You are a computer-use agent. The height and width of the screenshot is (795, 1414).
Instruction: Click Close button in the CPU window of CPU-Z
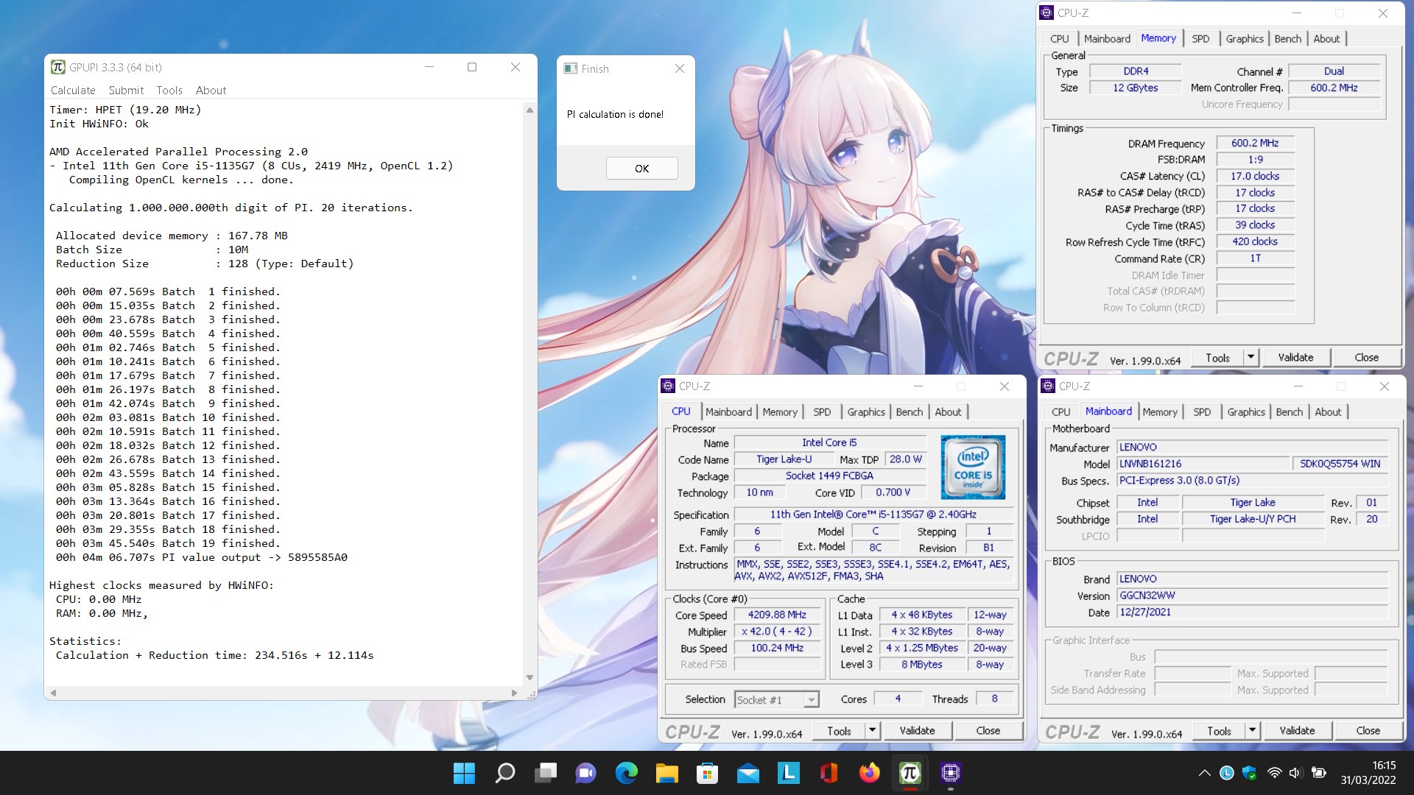click(988, 731)
